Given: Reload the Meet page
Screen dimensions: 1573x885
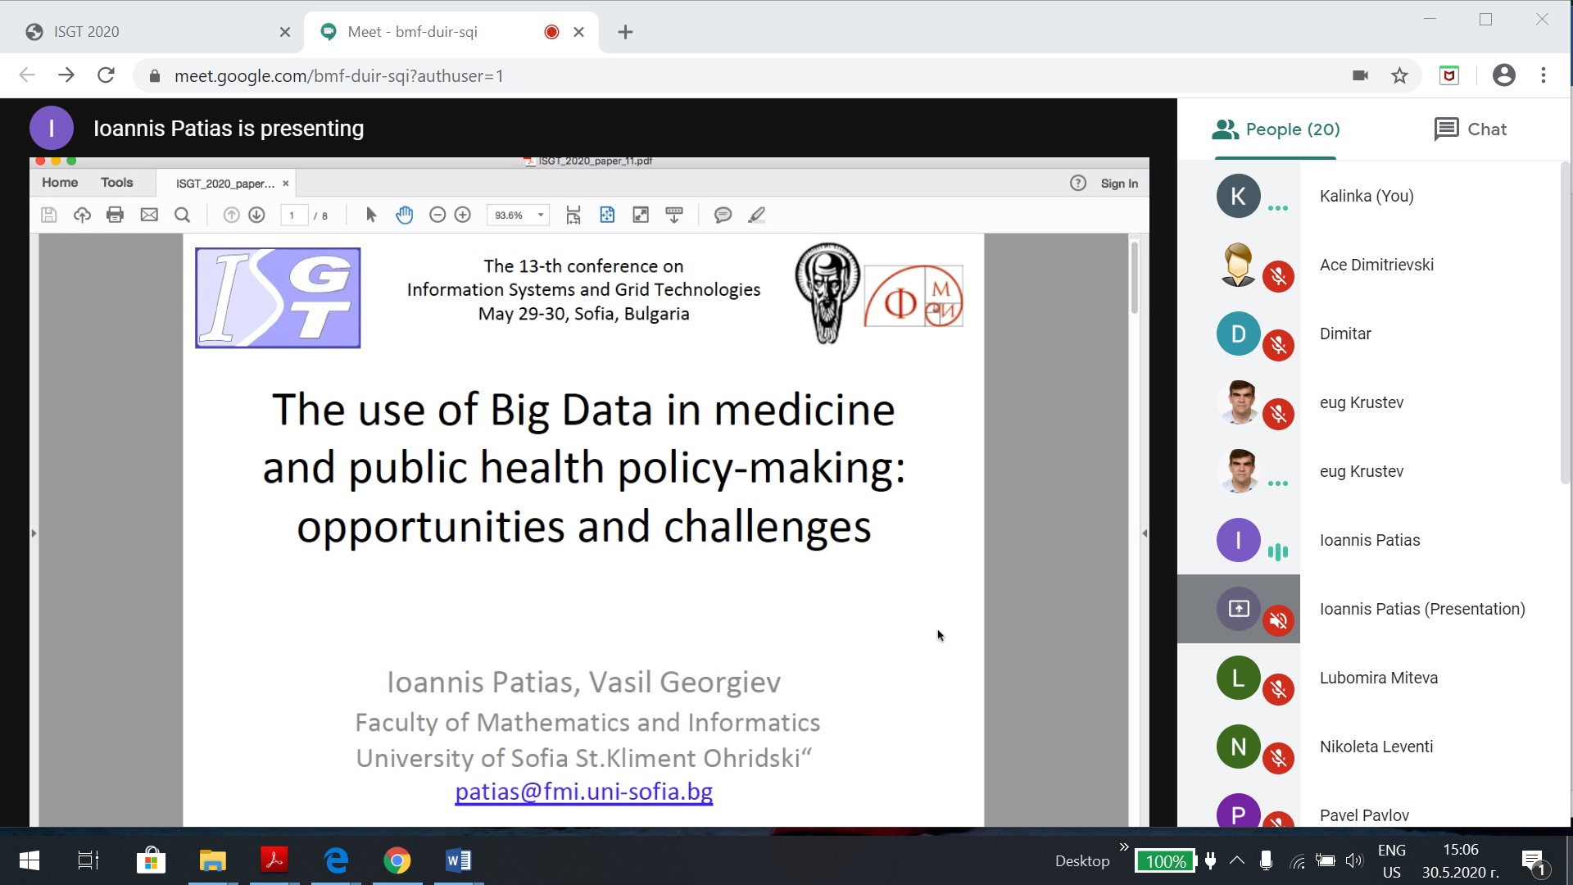Looking at the screenshot, I should (106, 75).
